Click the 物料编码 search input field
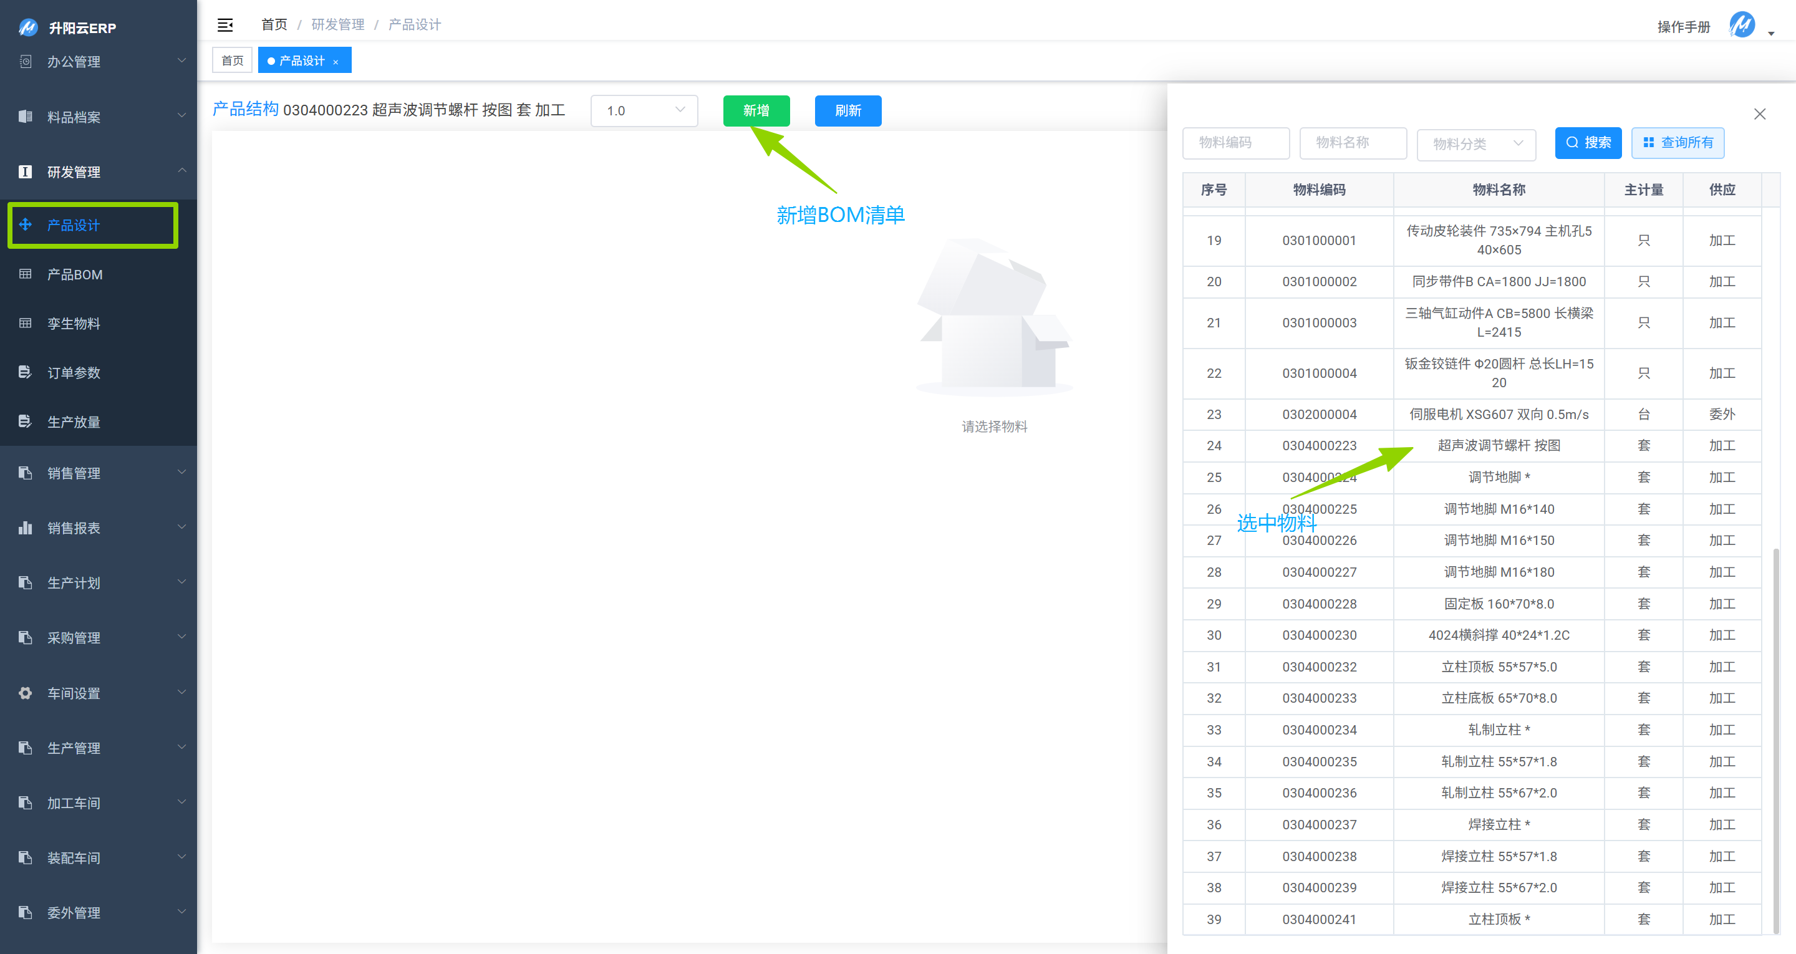 (1235, 143)
